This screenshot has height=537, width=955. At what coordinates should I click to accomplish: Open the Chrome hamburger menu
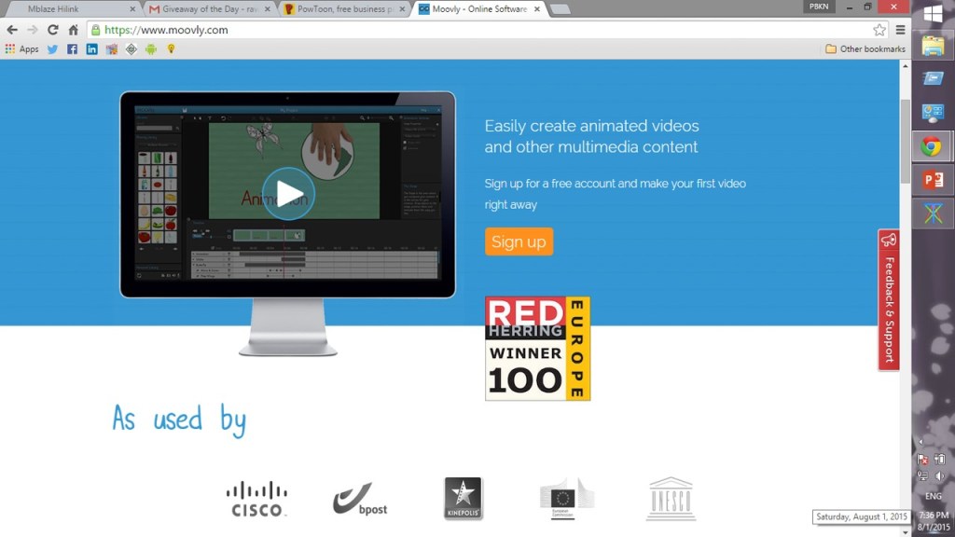tap(900, 30)
